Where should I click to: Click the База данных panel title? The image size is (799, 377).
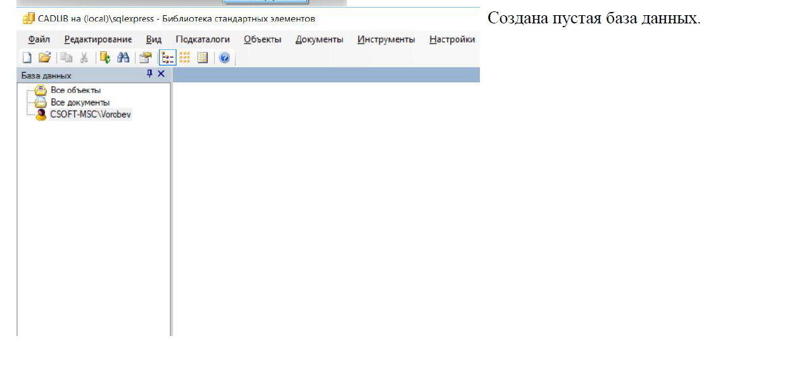(x=46, y=75)
